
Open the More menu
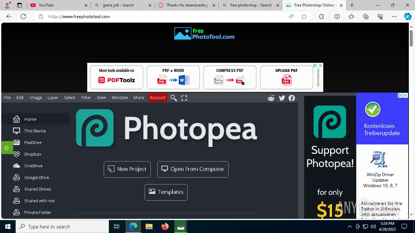(x=139, y=98)
